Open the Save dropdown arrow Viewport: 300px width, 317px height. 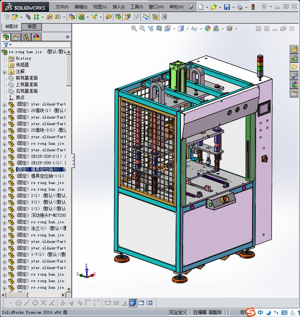pyautogui.click(x=233, y=7)
